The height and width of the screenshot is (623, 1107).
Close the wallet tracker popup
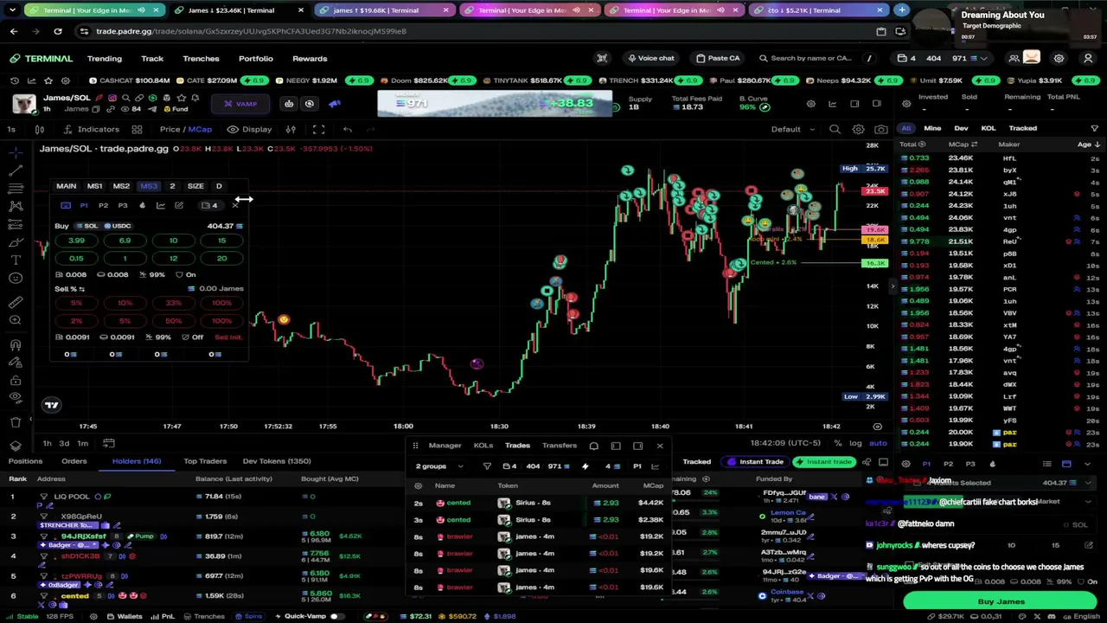click(x=660, y=446)
